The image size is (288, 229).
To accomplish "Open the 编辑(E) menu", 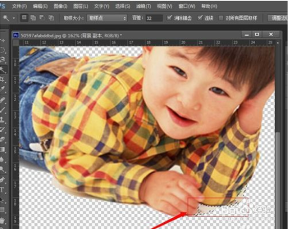I will 40,6.
